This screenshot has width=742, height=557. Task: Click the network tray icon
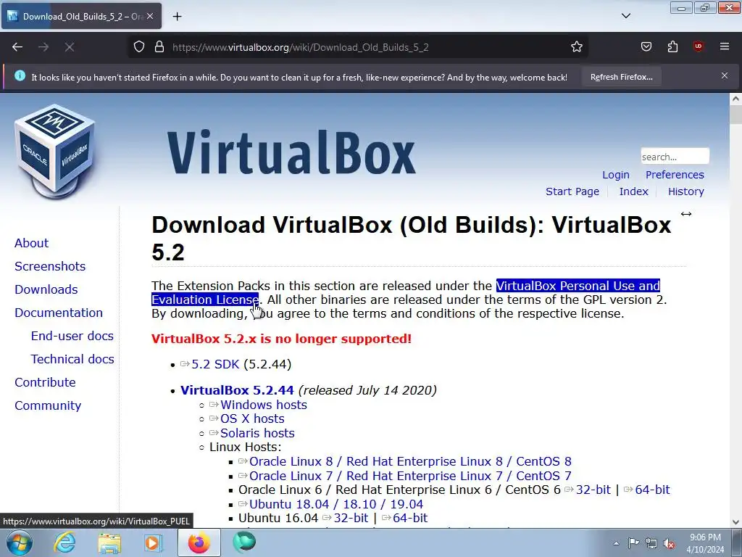[x=651, y=544]
